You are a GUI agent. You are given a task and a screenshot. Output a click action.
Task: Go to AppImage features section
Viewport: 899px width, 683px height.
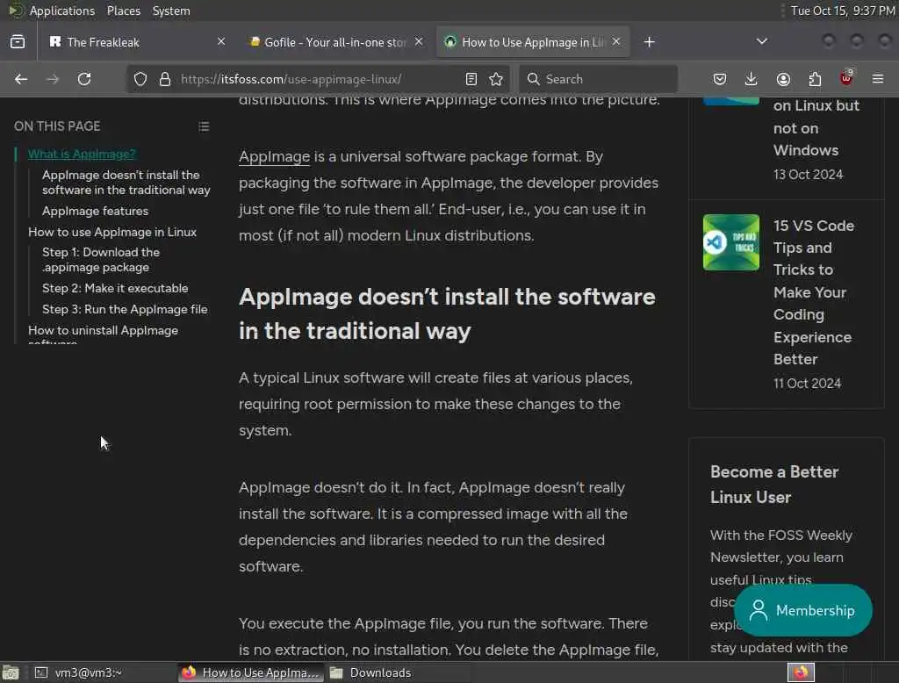tap(95, 211)
